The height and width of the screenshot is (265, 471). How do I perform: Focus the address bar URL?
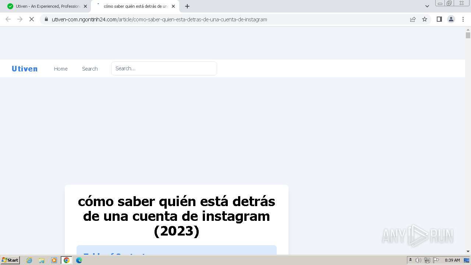(x=159, y=19)
